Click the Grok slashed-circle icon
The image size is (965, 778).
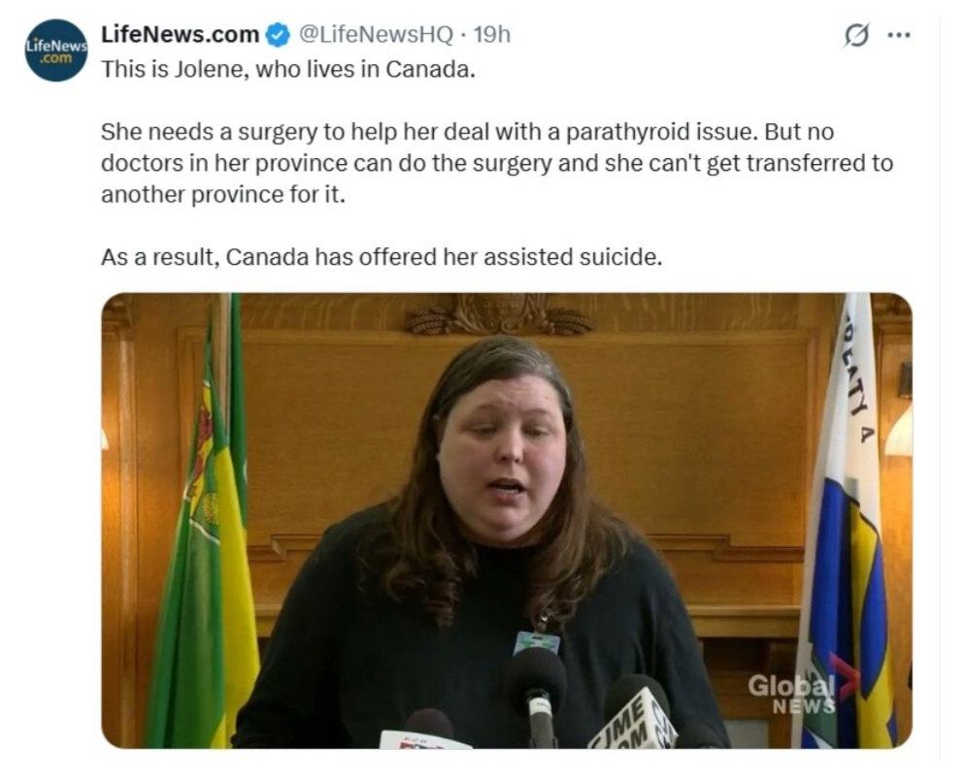[856, 35]
